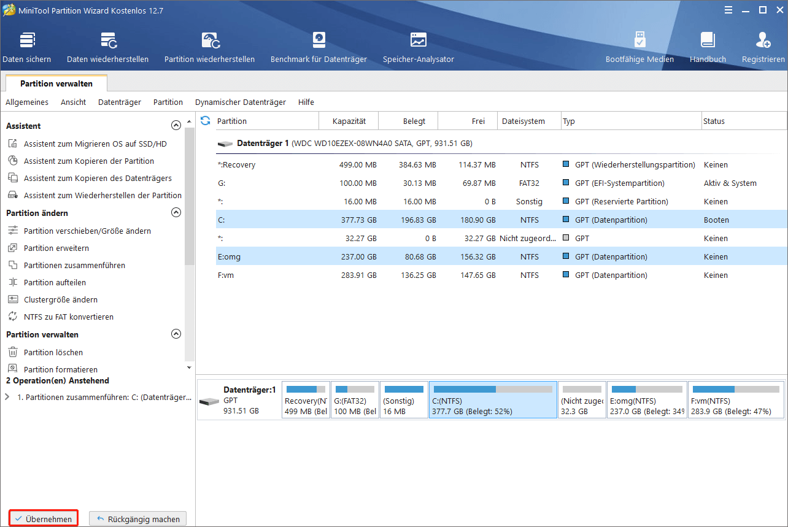Expand pending operation Partitionen zusammenführen
The image size is (788, 527).
pos(7,395)
